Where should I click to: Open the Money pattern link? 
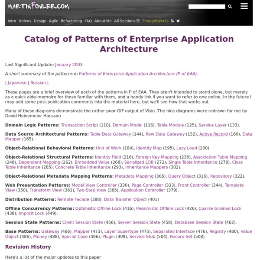tap(40, 237)
